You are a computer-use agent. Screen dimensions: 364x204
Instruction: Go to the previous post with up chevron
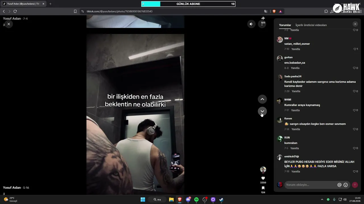pyautogui.click(x=262, y=99)
